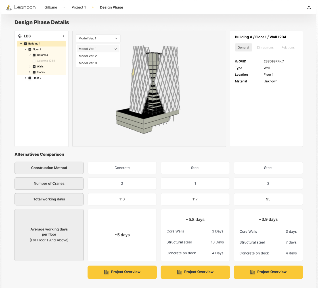The height and width of the screenshot is (288, 318).
Task: Click Project Overview under the Steel alternative
Action: (x=195, y=272)
